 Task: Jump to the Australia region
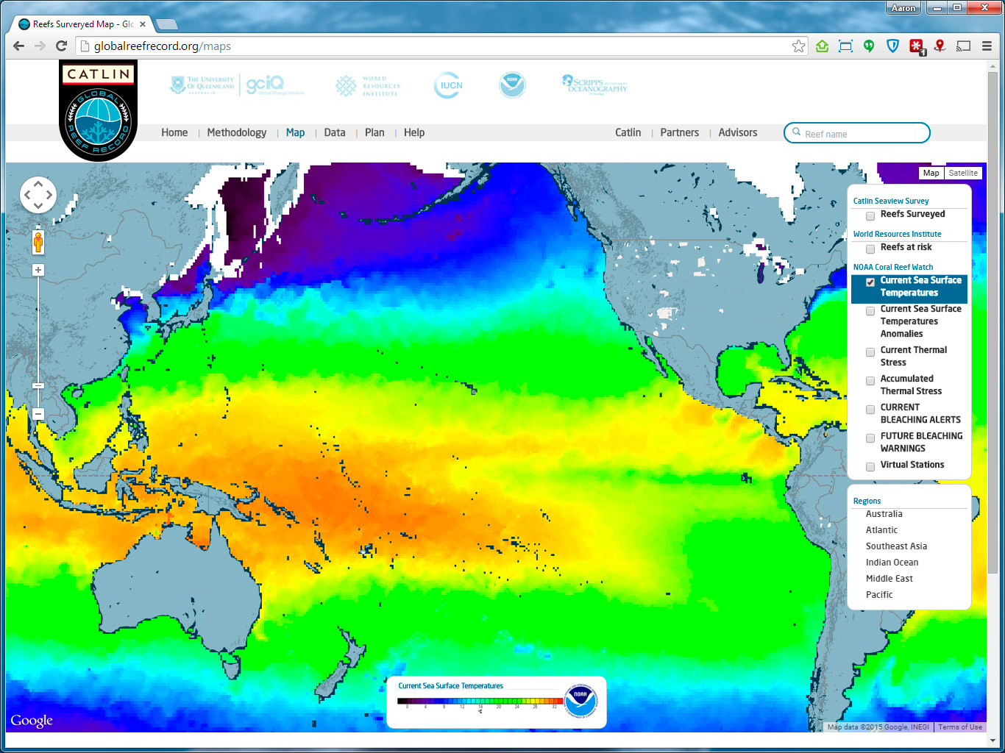pyautogui.click(x=884, y=514)
